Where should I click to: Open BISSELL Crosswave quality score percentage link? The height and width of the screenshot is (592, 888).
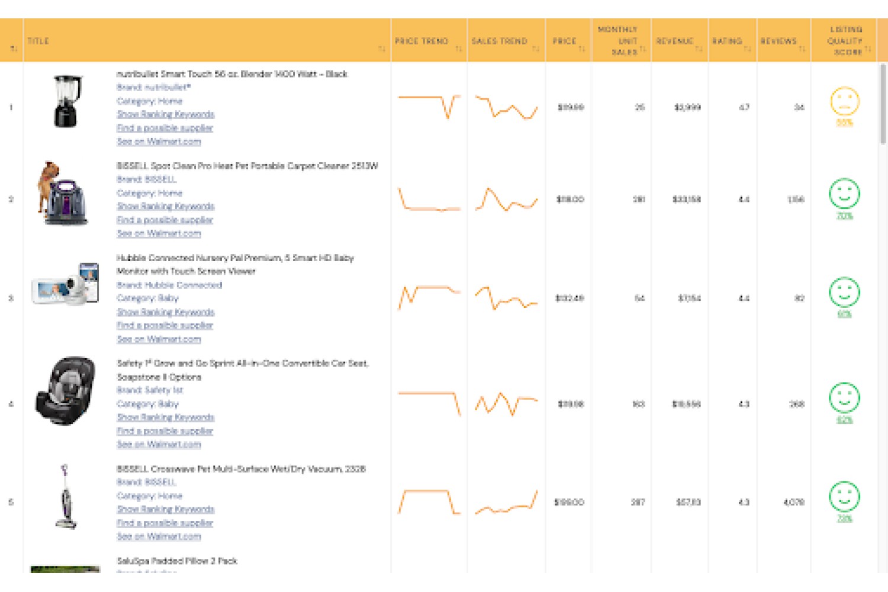click(x=845, y=519)
